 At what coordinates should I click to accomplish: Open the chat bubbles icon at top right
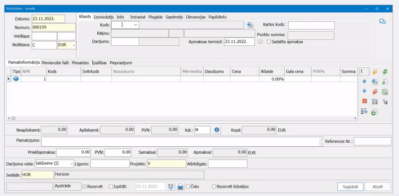(382, 21)
